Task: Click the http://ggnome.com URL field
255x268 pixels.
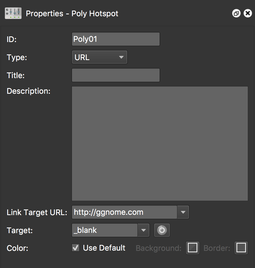Action: tap(124, 212)
